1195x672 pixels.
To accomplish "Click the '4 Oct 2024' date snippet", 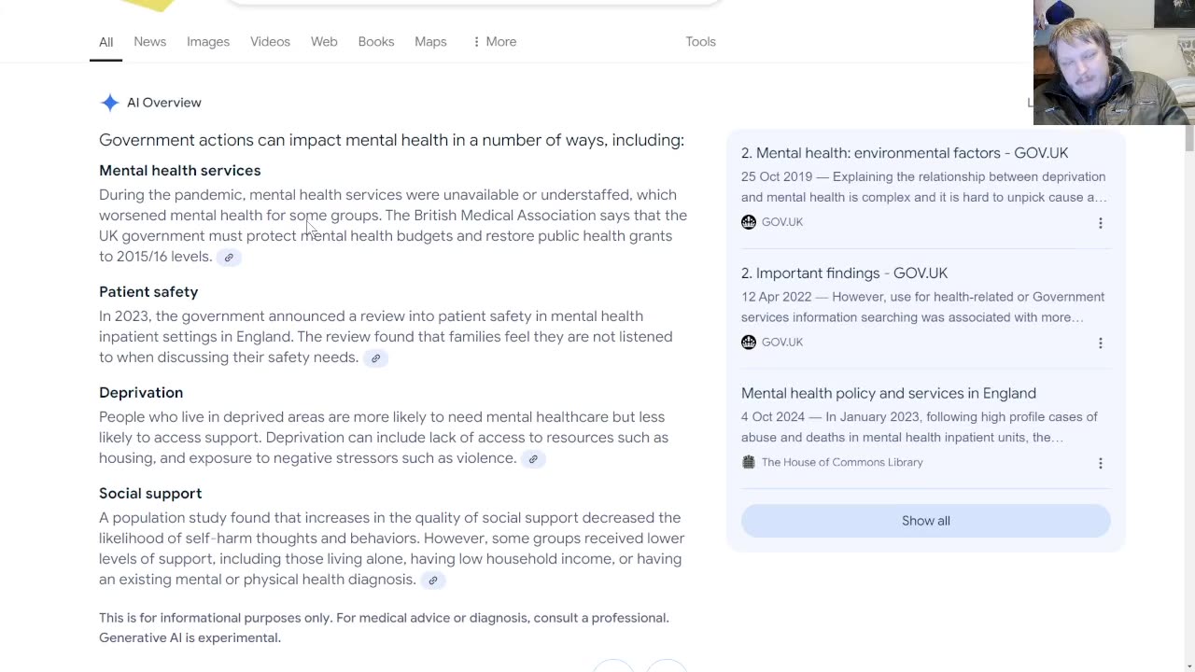I will click(772, 417).
